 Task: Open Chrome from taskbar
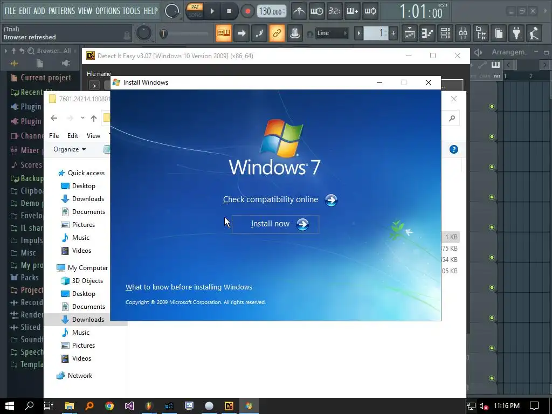pyautogui.click(x=109, y=406)
